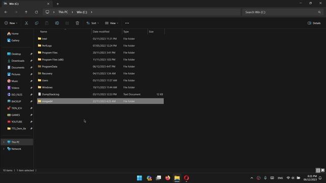Click the Cut toolbar icon

tap(26, 23)
